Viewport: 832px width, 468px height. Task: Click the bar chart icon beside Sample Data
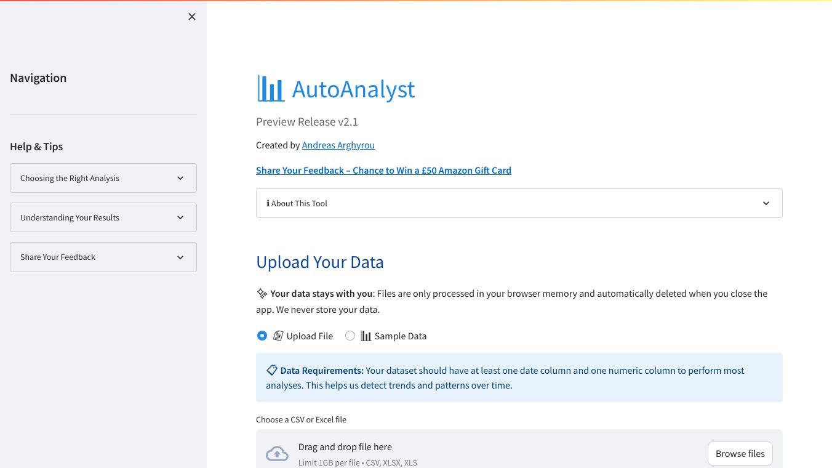(x=366, y=336)
